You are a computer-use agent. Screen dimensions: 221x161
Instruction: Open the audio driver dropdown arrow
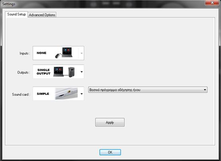[x=205, y=90]
